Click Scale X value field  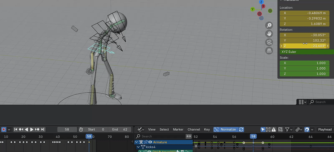click(x=304, y=63)
